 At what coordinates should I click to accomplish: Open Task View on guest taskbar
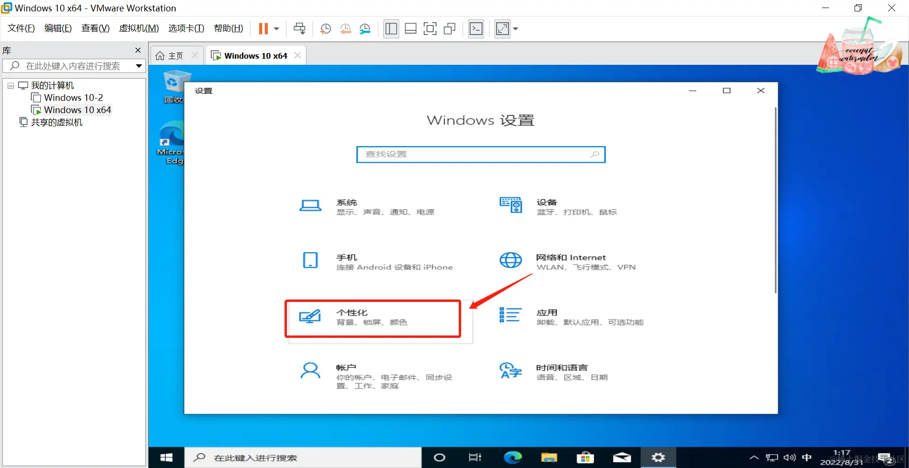[x=475, y=458]
